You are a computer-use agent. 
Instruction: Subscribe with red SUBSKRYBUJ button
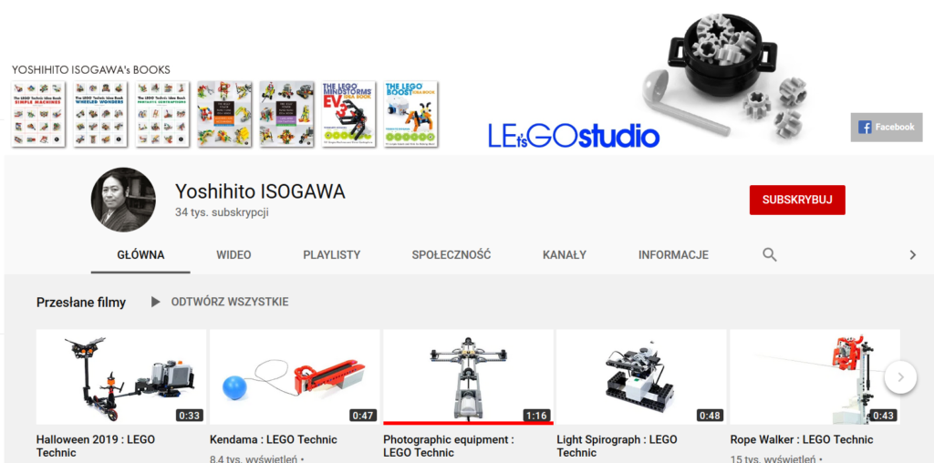[x=797, y=200]
